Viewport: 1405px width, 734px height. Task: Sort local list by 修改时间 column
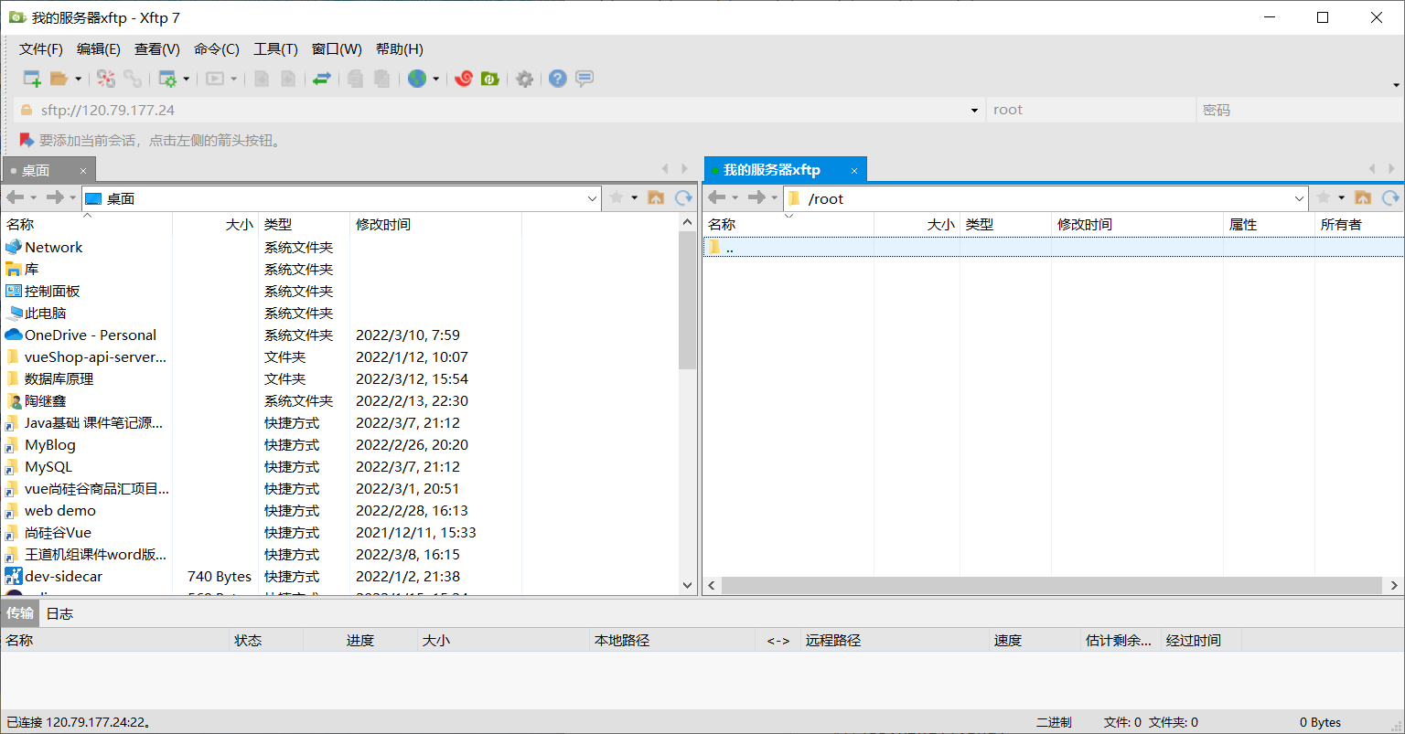(x=435, y=224)
